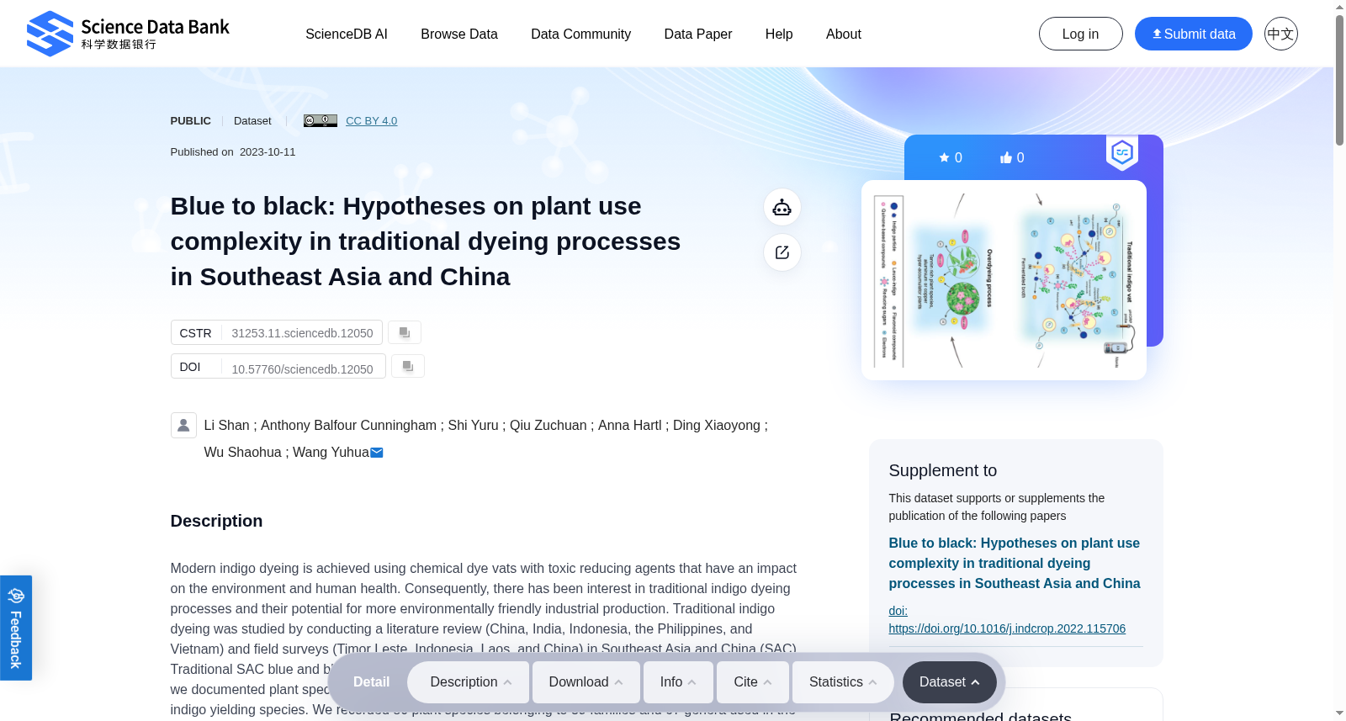The image size is (1346, 721).
Task: Open the About menu
Action: pyautogui.click(x=844, y=34)
